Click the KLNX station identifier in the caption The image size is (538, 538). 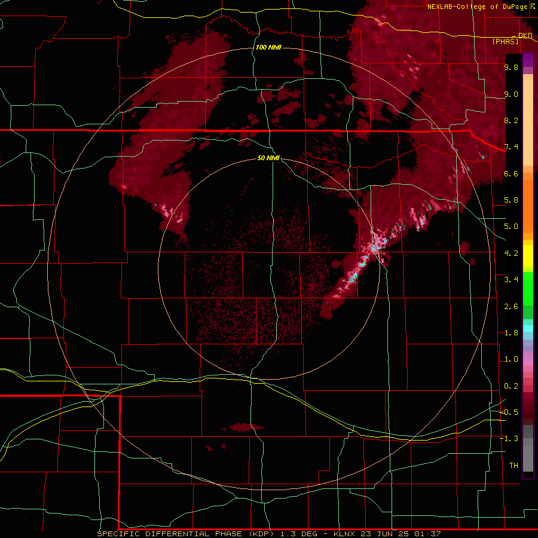point(345,534)
